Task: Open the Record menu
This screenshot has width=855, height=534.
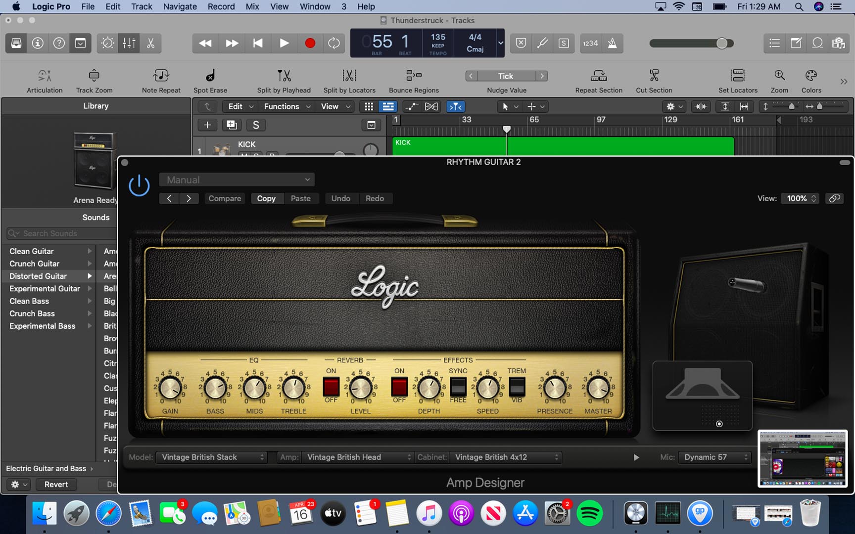Action: (x=221, y=6)
